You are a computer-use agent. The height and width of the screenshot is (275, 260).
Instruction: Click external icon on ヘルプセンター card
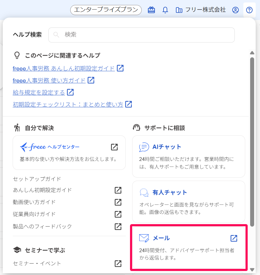point(114,147)
